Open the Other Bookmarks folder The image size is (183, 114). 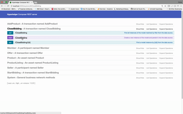pyautogui.click(x=176, y=9)
